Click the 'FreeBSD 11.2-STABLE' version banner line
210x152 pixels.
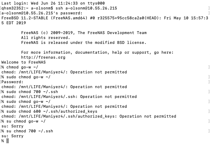(x=105, y=20)
